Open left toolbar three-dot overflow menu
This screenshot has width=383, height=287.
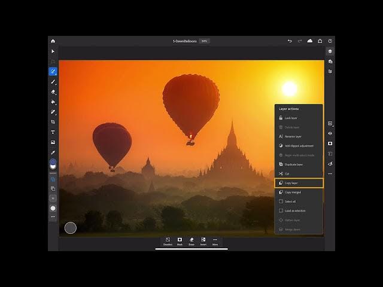[53, 217]
